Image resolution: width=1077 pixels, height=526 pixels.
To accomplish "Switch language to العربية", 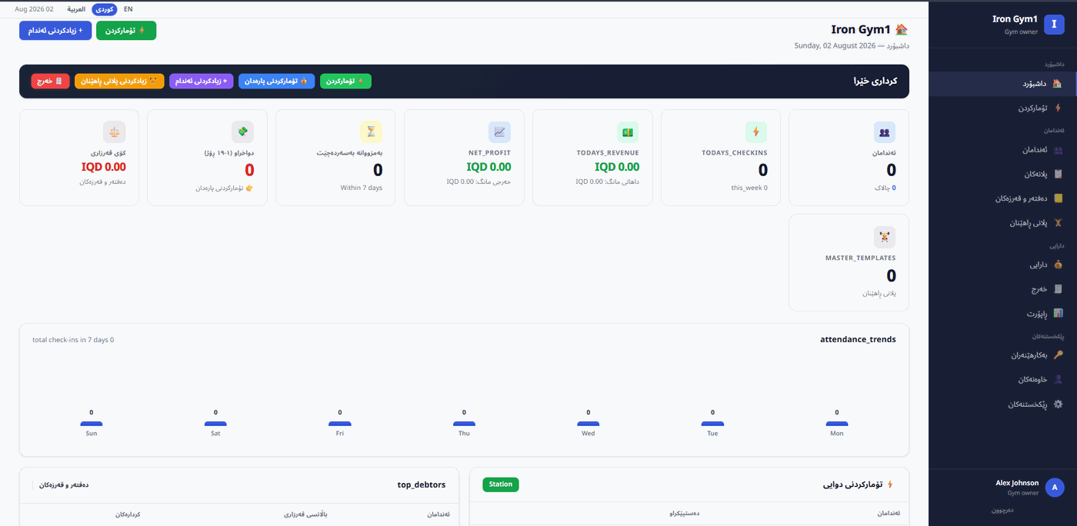I will pos(76,9).
